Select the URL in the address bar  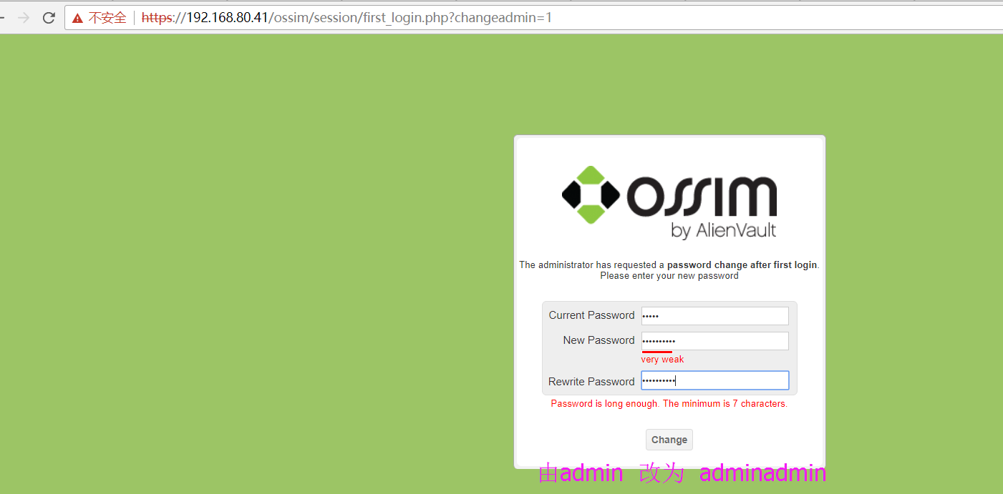347,18
